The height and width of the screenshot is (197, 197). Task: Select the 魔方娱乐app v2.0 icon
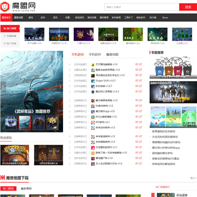click(93, 111)
